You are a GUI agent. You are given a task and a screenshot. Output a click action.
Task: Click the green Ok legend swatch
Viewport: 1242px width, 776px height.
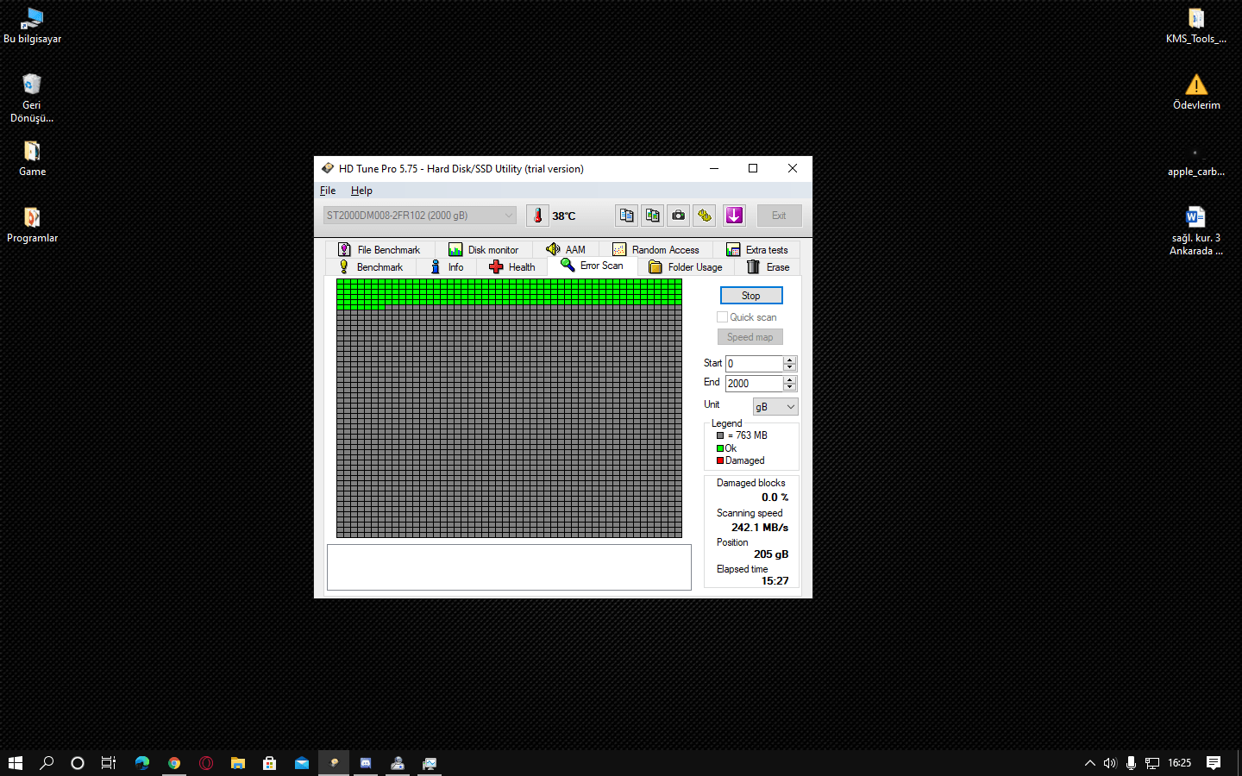click(x=720, y=448)
